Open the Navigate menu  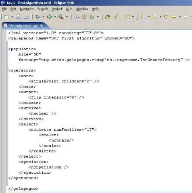click(x=27, y=9)
